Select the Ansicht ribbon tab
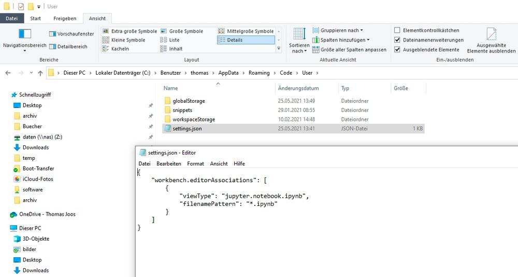The height and width of the screenshot is (277, 518). point(97,19)
